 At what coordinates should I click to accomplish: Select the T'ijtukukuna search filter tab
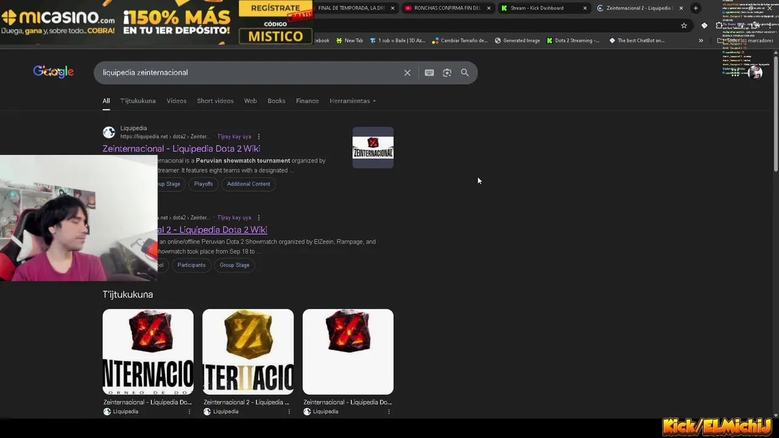click(138, 101)
